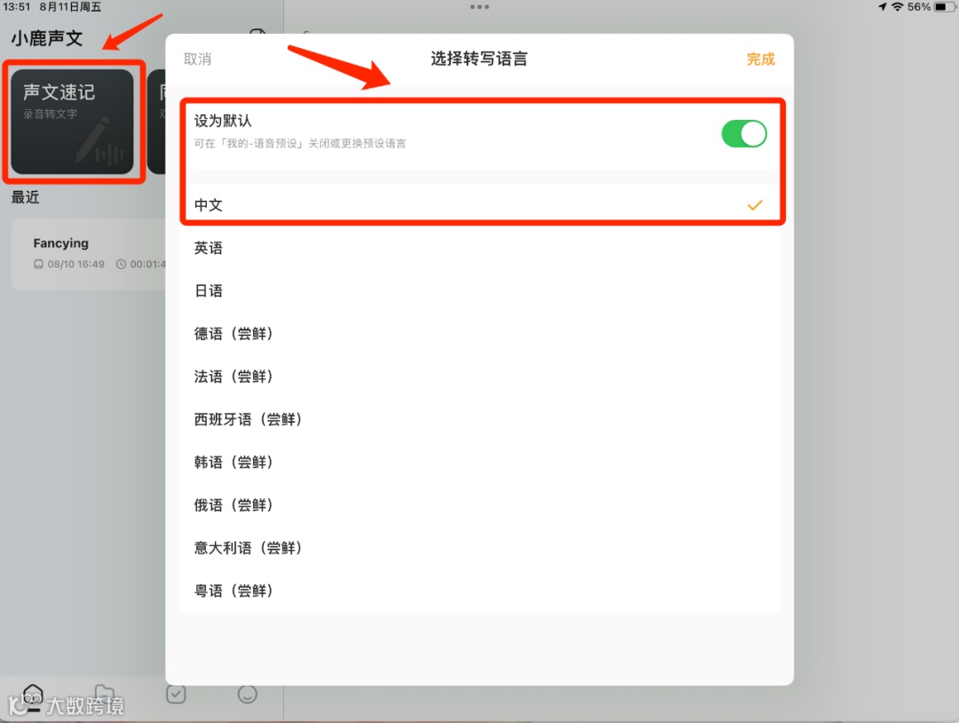The image size is (959, 723).
Task: Choose 德语（尝鲜） language option
Action: pos(479,333)
